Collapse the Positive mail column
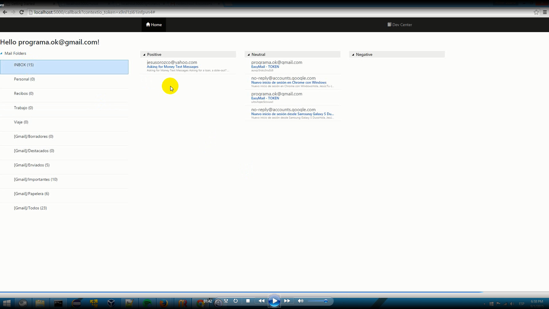The image size is (549, 309). click(x=144, y=54)
